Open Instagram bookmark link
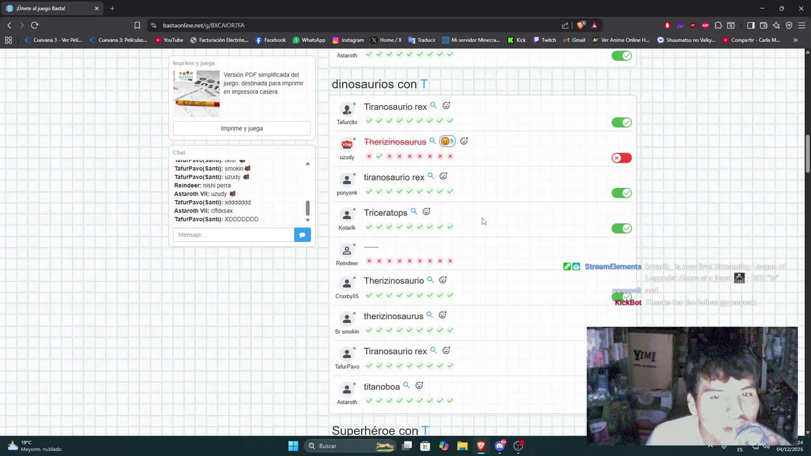 [x=348, y=40]
